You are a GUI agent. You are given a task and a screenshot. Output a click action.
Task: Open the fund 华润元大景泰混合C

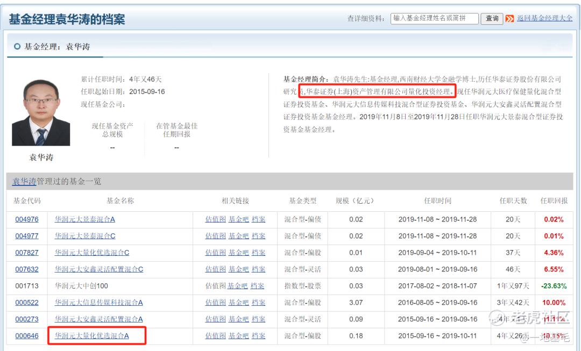coord(85,236)
